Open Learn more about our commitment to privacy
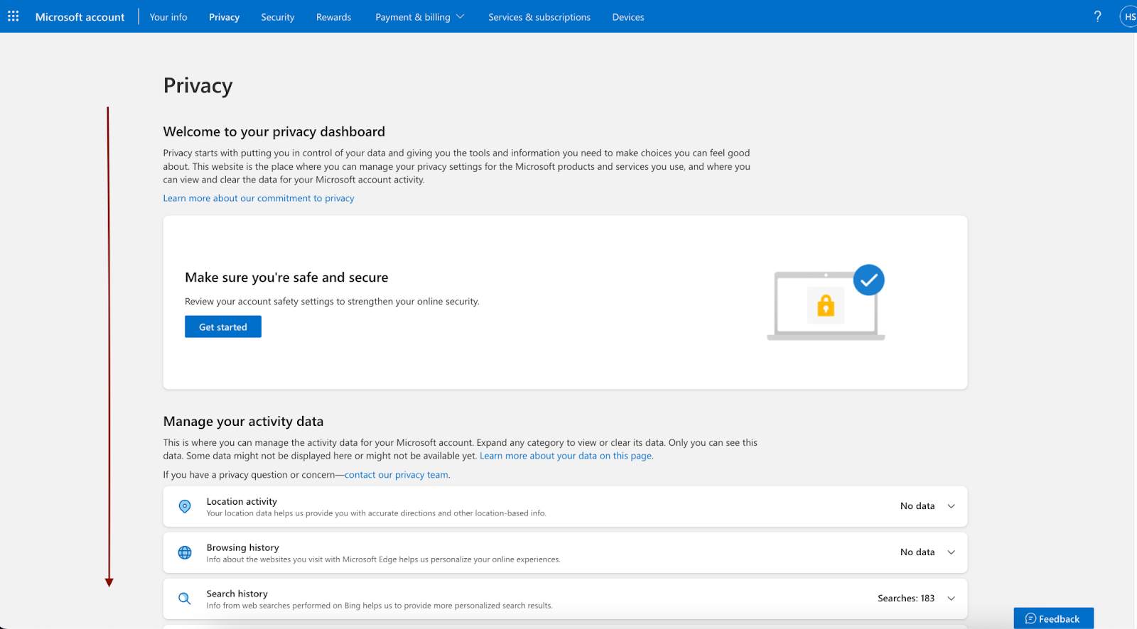This screenshot has height=629, width=1137. (x=259, y=198)
